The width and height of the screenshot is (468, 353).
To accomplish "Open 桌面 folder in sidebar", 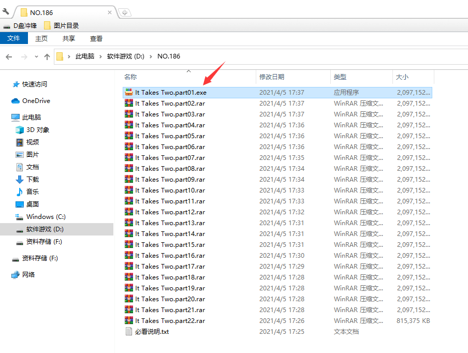I will (x=33, y=204).
